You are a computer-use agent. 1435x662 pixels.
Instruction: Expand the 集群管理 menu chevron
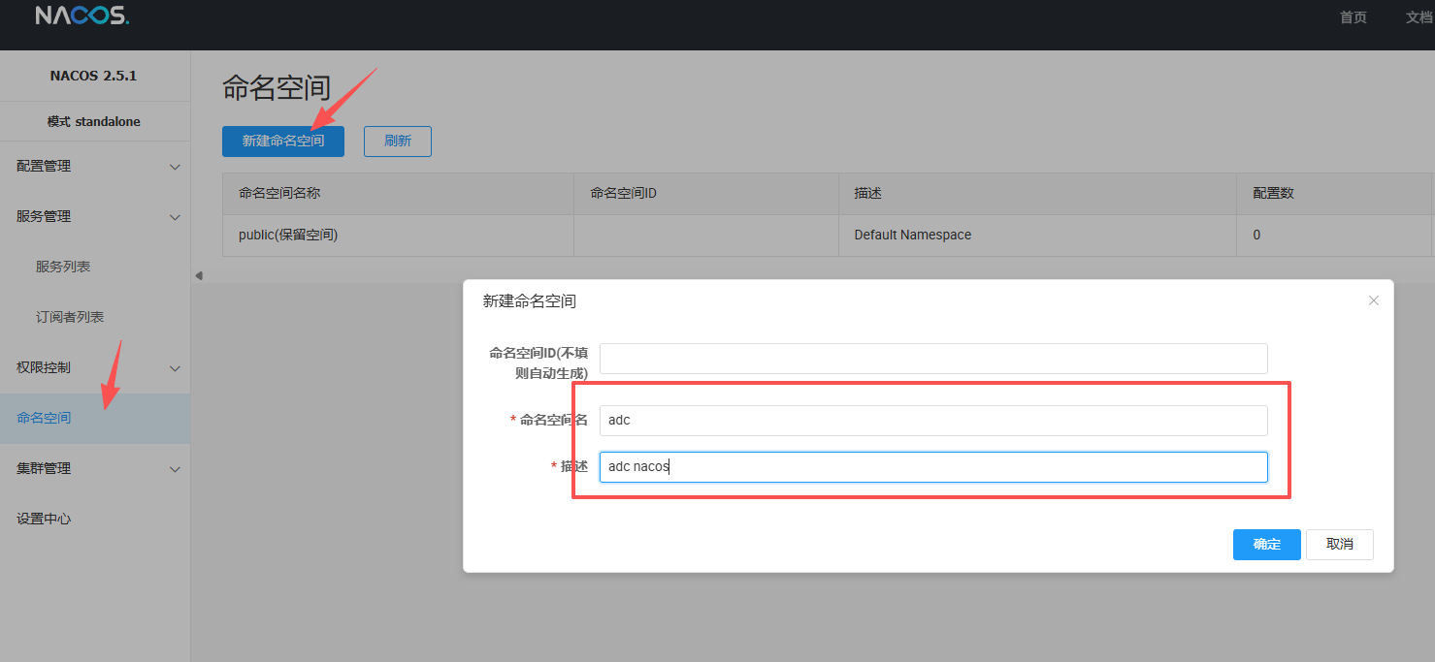175,469
